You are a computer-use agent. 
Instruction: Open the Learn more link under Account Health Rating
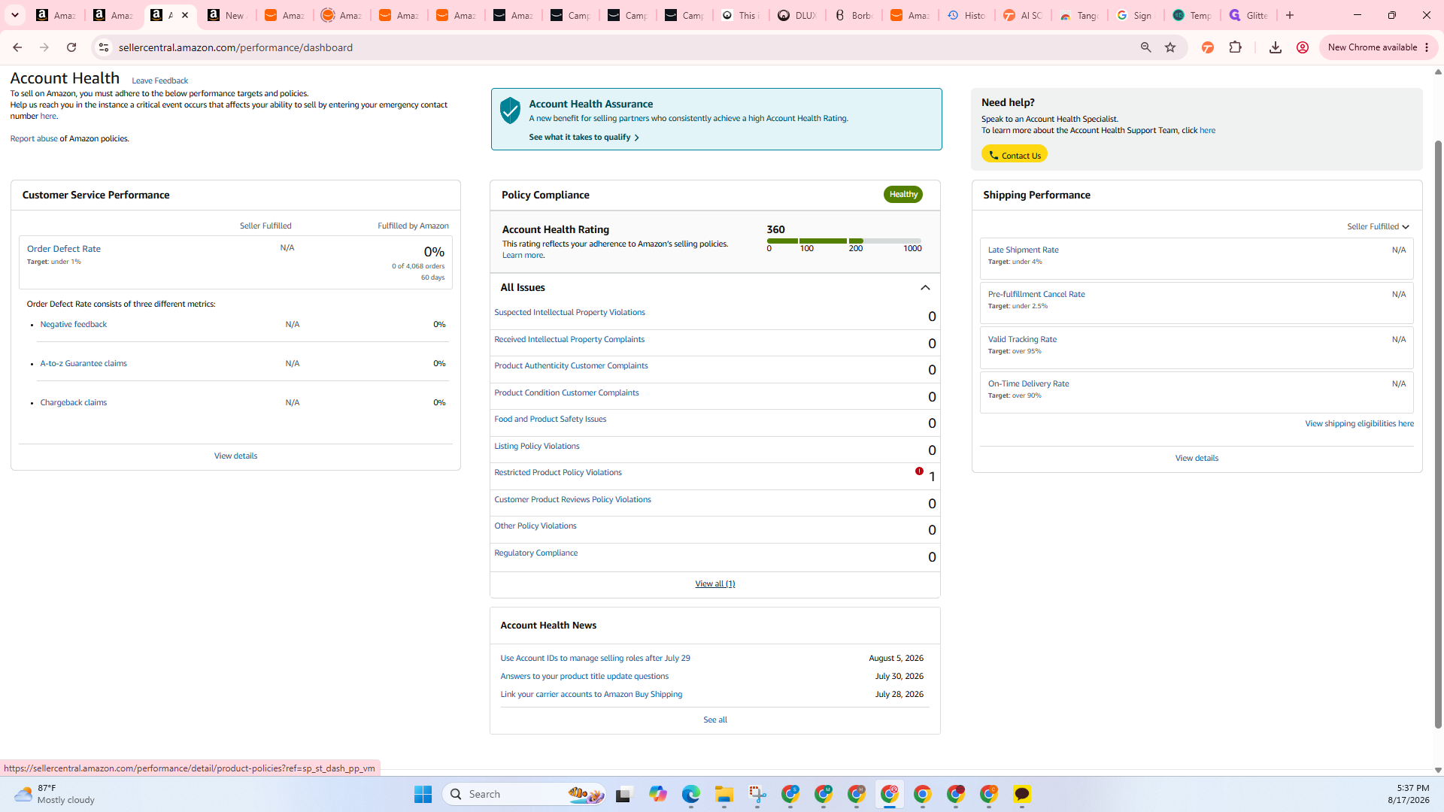point(523,256)
